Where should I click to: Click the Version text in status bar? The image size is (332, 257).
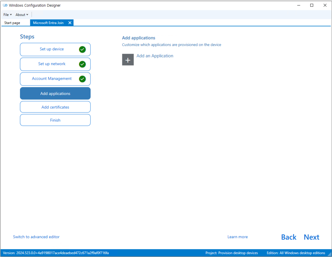point(56,253)
